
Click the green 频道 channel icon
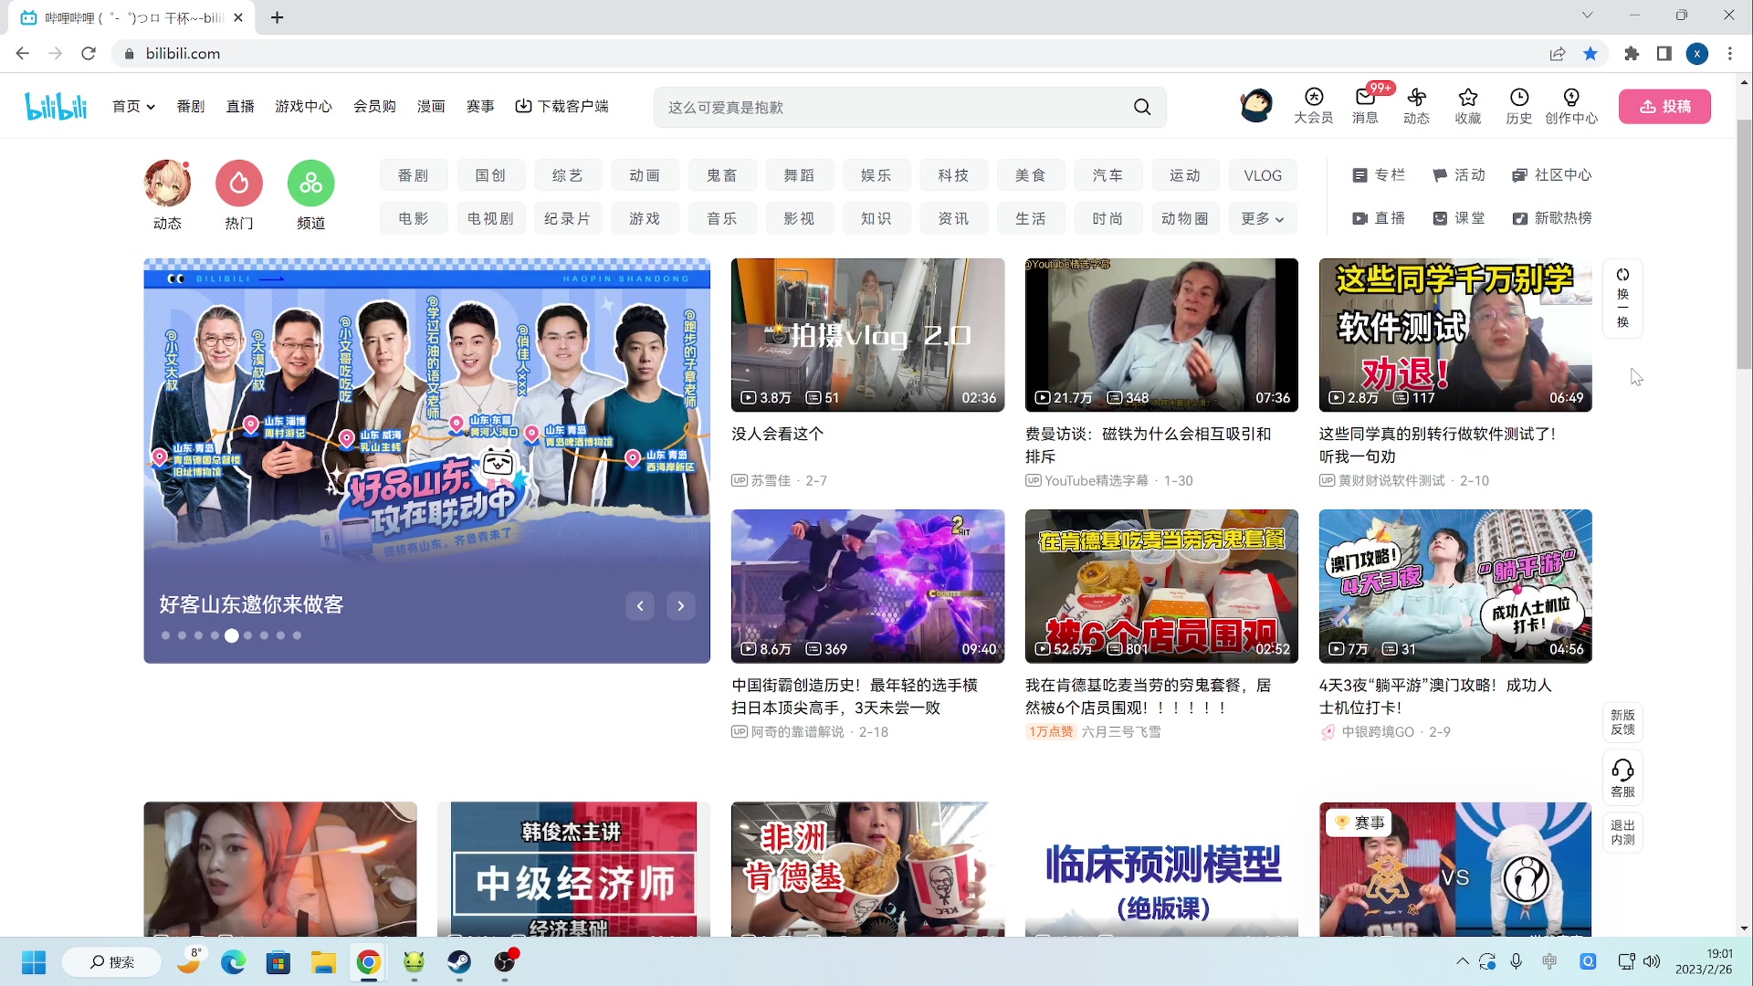[x=310, y=184]
